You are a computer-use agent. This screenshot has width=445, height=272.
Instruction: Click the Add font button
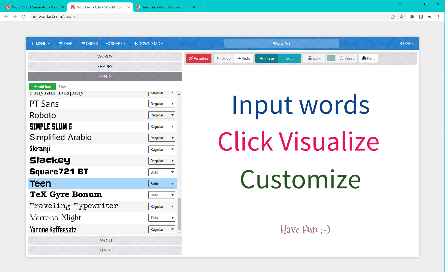pyautogui.click(x=42, y=86)
